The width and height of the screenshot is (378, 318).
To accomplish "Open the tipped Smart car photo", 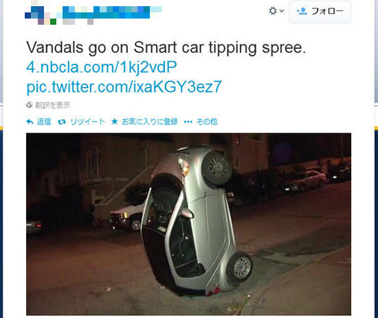I will (x=188, y=224).
